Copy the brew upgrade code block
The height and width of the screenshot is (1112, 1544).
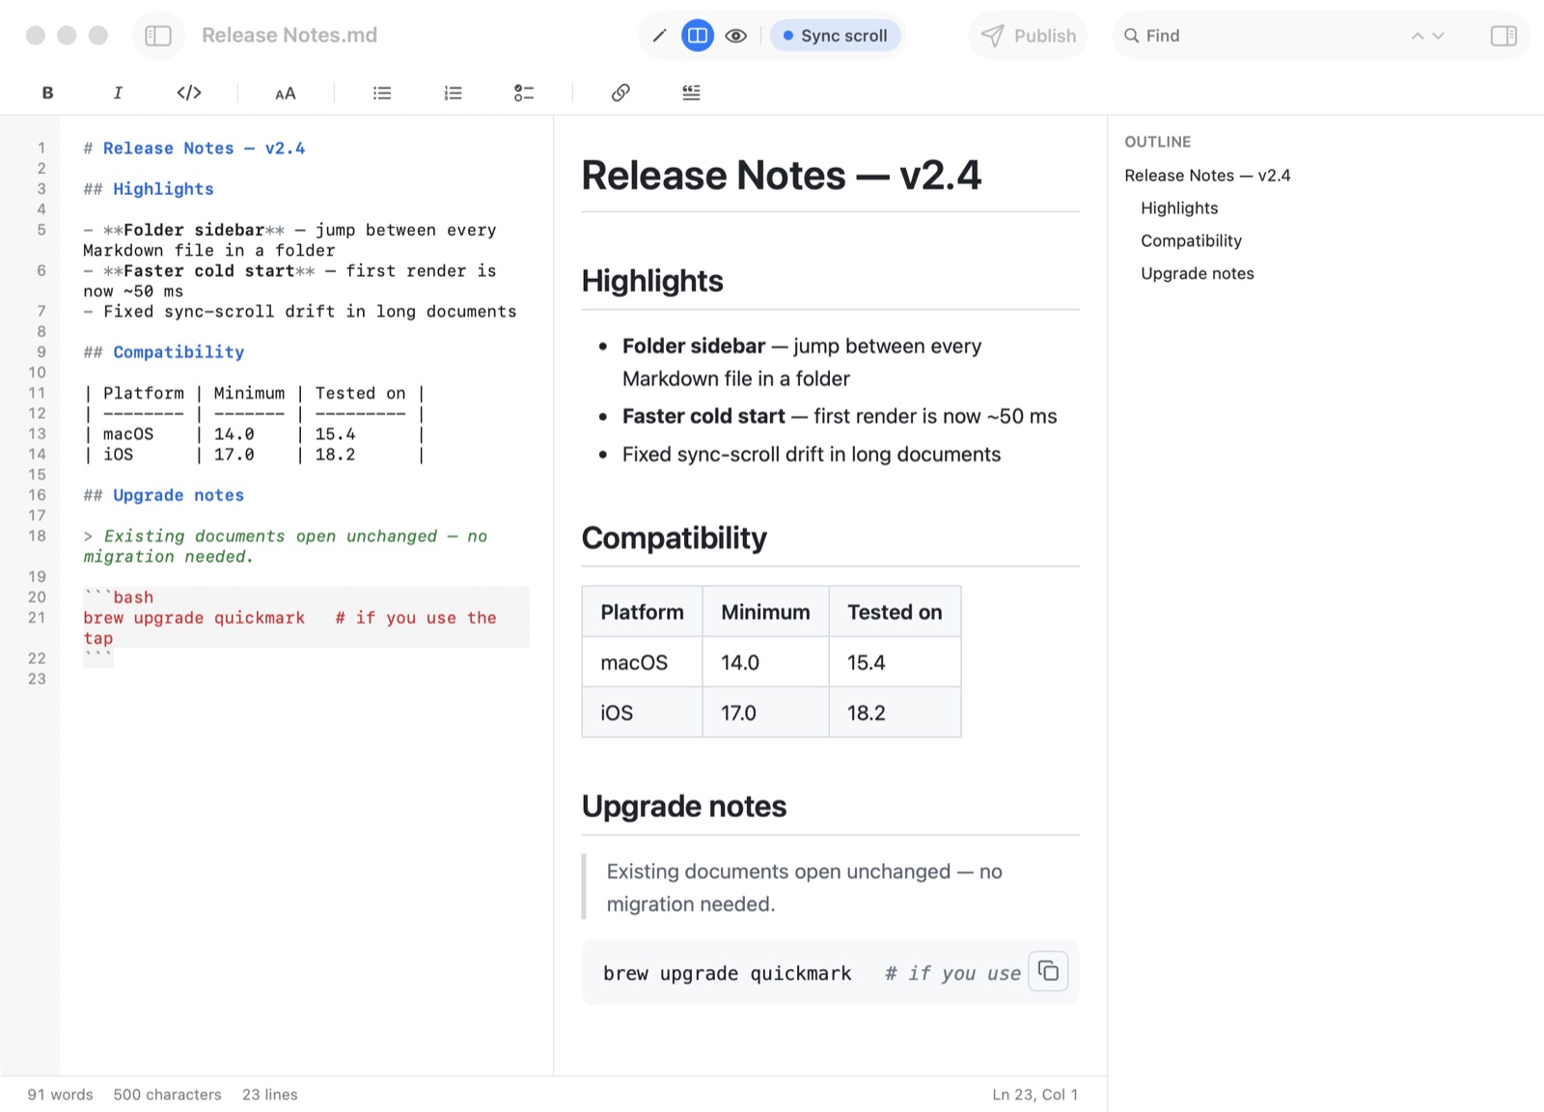tap(1048, 971)
